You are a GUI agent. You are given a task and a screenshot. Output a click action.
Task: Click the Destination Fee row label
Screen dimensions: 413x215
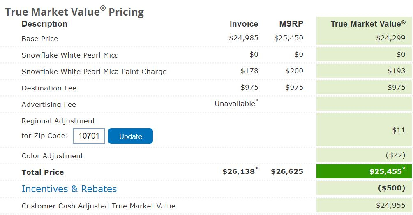coord(49,88)
